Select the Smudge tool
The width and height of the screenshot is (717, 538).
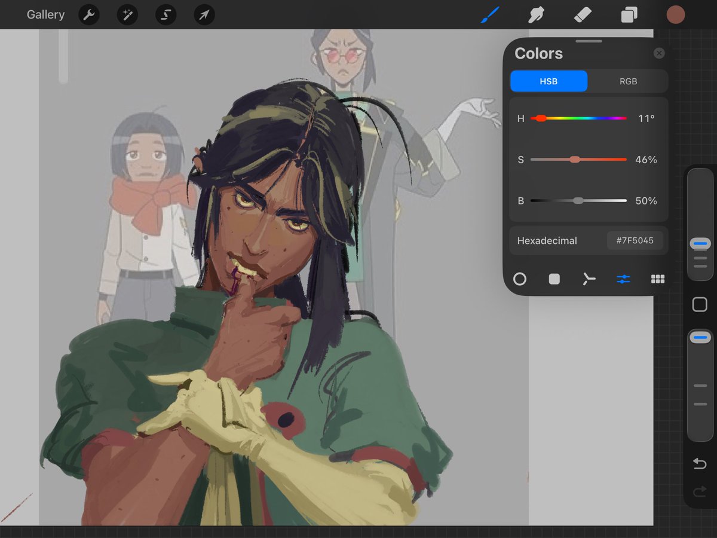coord(536,15)
